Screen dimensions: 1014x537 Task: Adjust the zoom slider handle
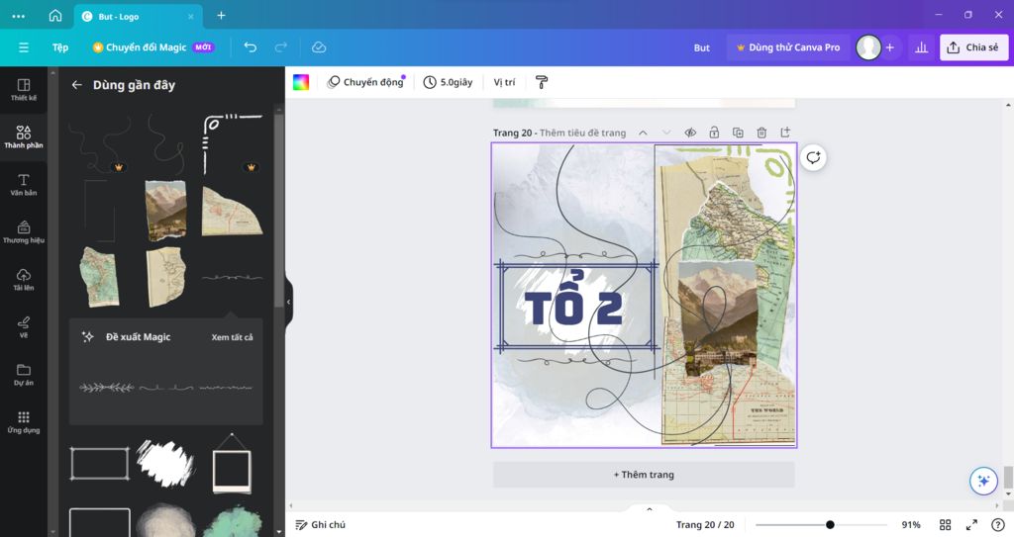coord(830,525)
